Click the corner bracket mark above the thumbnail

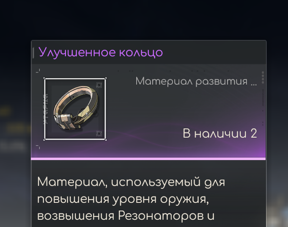coord(38,71)
